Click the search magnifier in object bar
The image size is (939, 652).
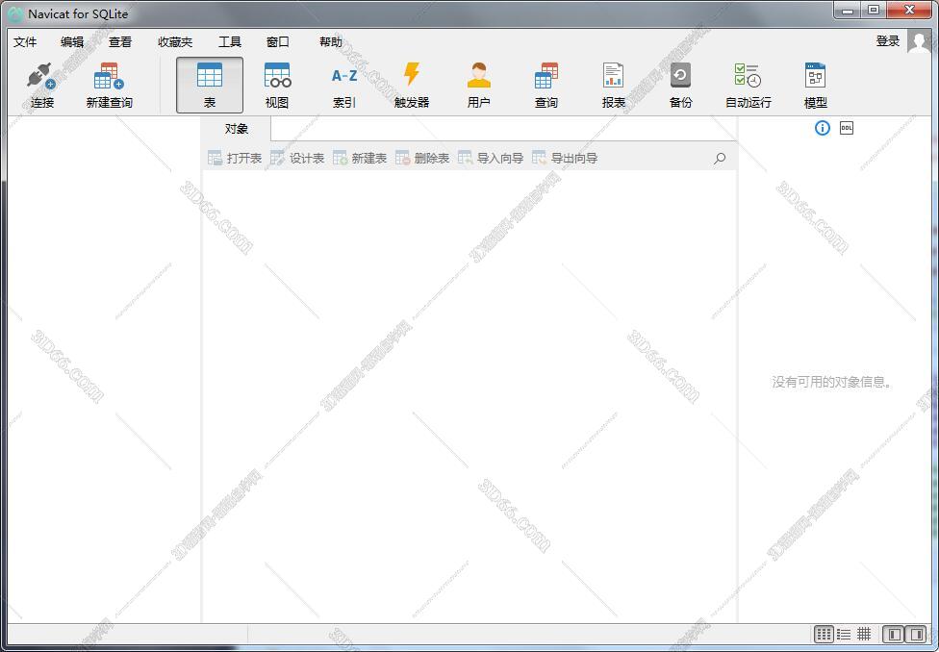[x=720, y=158]
